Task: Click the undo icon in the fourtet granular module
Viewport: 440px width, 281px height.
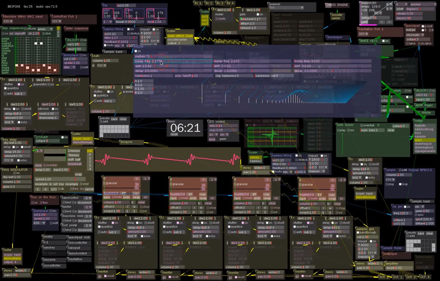Action: click(x=126, y=197)
